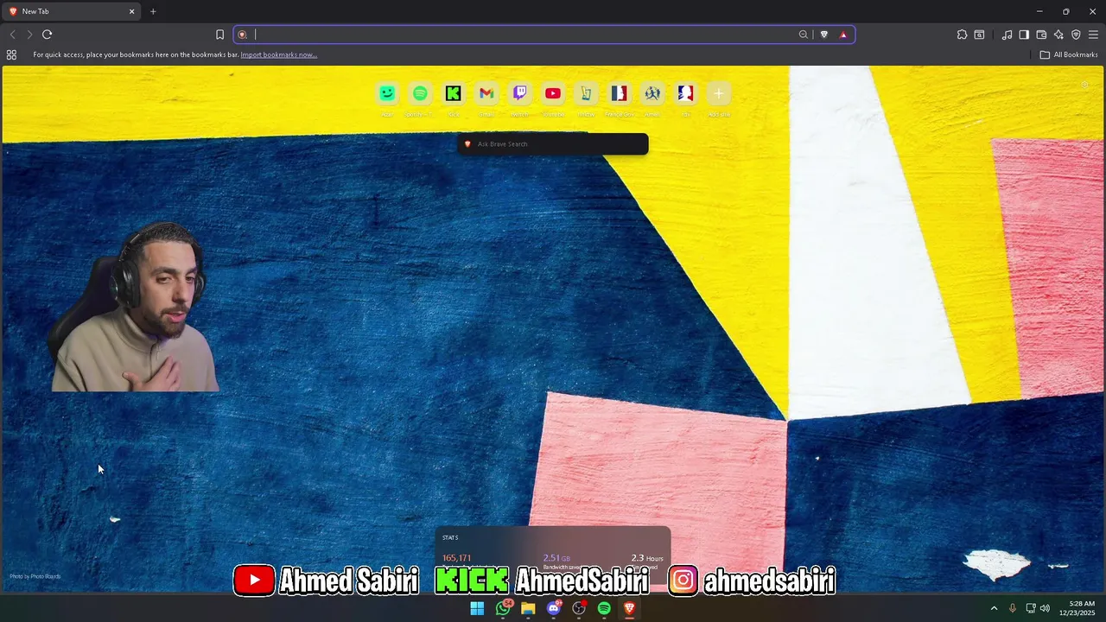Open a new tab with plus button

[153, 11]
